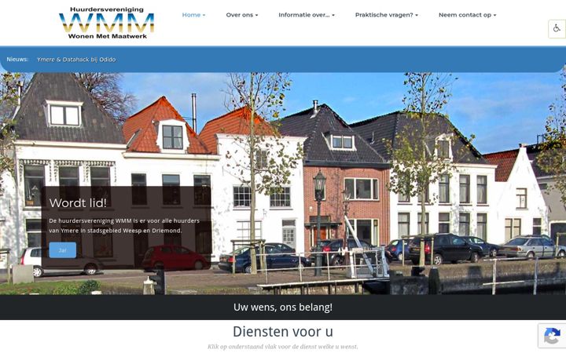Open the Informatie over... menu
The height and width of the screenshot is (353, 566).
pos(307,15)
